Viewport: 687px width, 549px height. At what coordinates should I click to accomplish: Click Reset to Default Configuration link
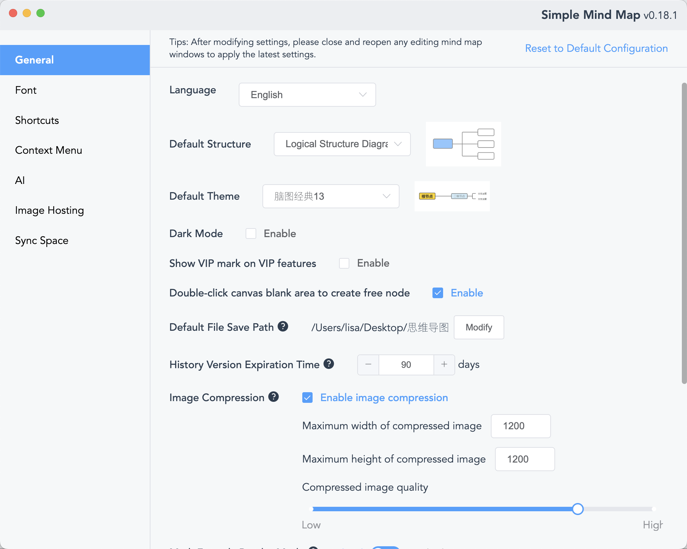click(x=596, y=48)
